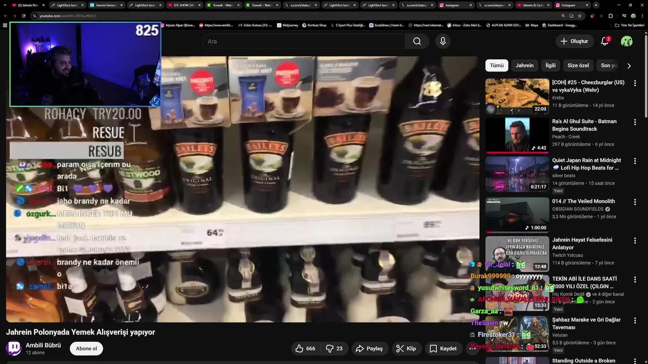Switch to the EFE SHOW browser tab
The image size is (648, 364).
click(184, 5)
